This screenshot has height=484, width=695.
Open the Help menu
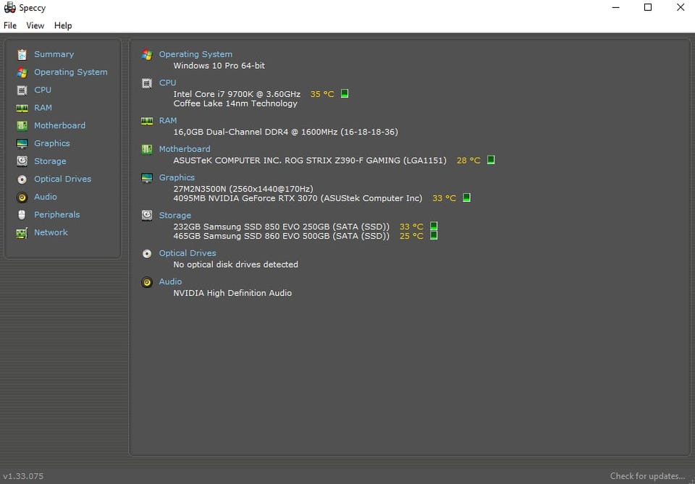[63, 26]
